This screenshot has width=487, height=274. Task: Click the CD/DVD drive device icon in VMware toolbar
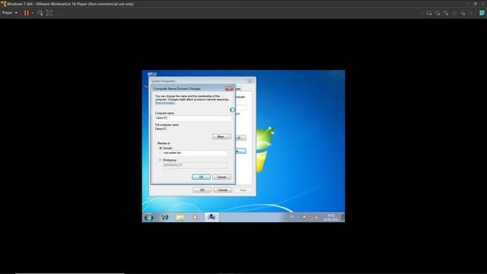438,13
